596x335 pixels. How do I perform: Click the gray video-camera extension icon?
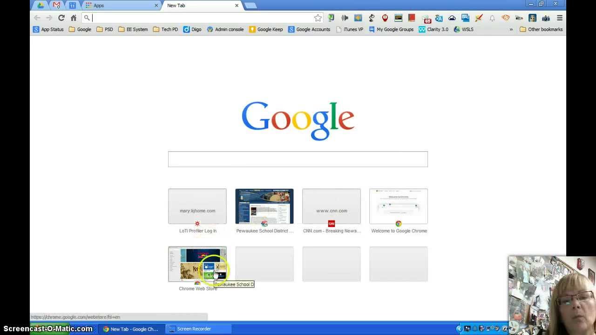coord(519,18)
